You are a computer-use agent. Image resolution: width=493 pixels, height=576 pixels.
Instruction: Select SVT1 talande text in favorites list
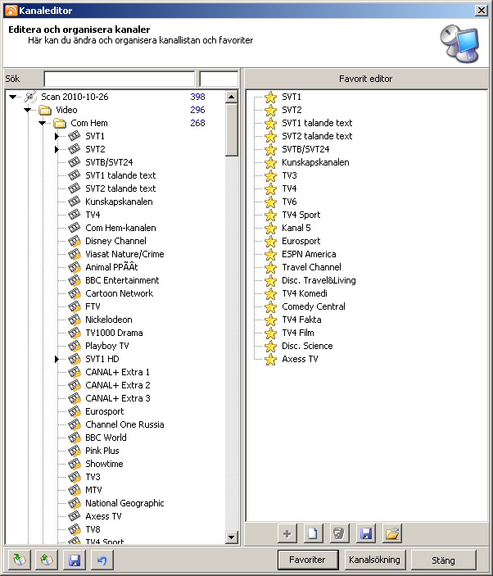tap(317, 123)
